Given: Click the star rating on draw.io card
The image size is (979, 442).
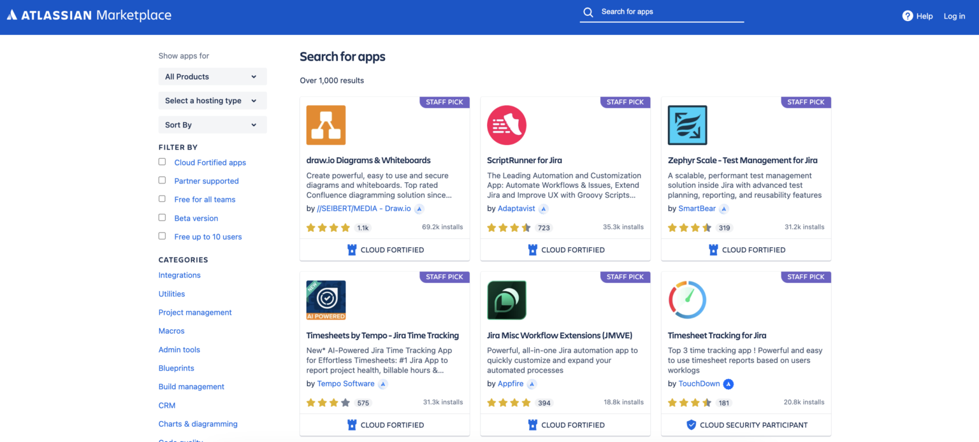Looking at the screenshot, I should [328, 227].
